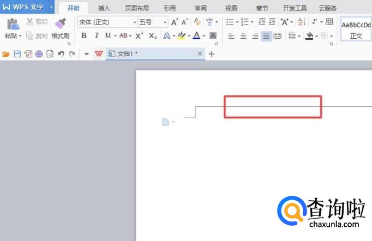
Task: Click the Save icon in quick toolbar
Action: (17, 54)
